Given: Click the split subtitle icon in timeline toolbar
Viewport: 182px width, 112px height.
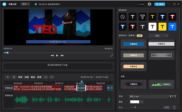Looking at the screenshot, I should 20,77.
